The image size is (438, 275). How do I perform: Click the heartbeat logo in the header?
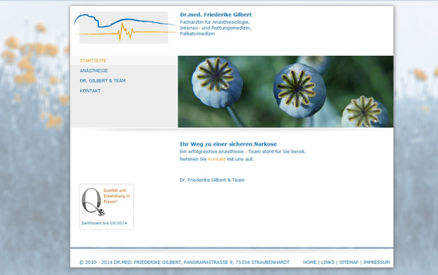[x=125, y=27]
